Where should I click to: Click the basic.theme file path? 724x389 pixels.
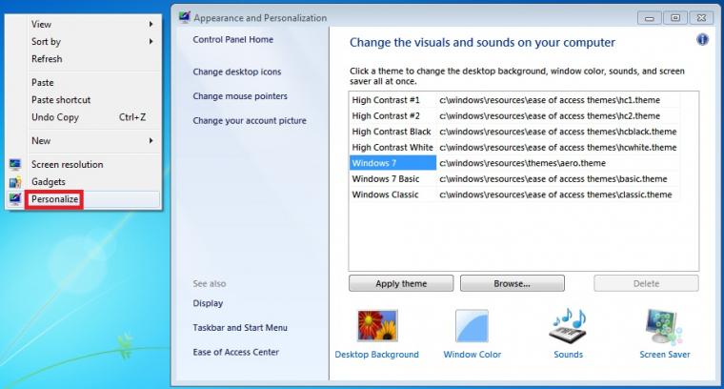pyautogui.click(x=553, y=179)
